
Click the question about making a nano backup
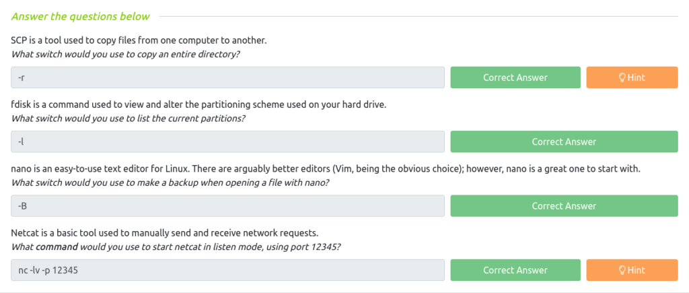[x=170, y=183]
